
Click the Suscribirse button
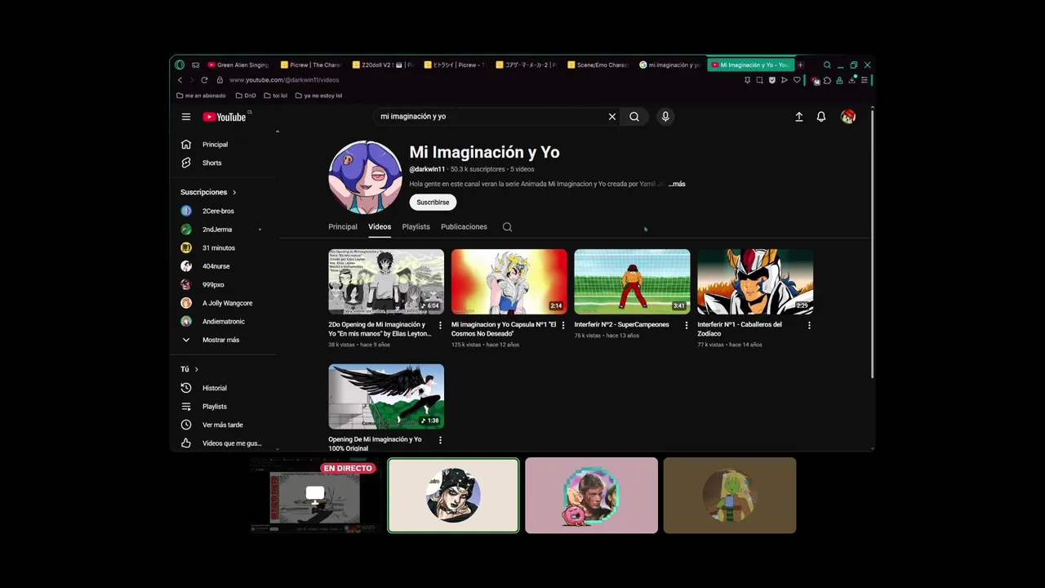click(433, 203)
